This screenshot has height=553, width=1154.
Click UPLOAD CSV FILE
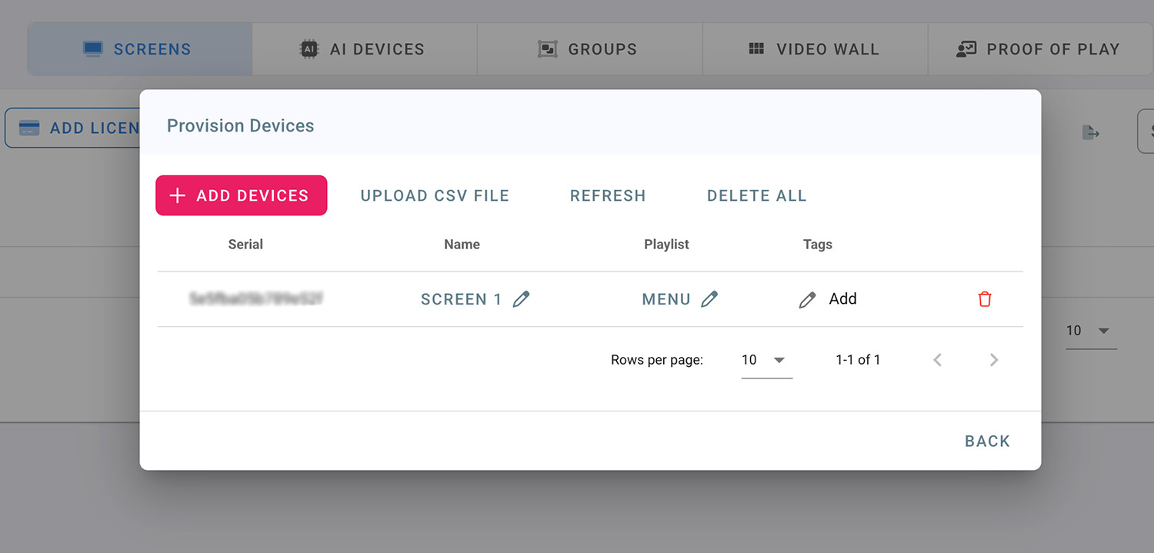[435, 195]
